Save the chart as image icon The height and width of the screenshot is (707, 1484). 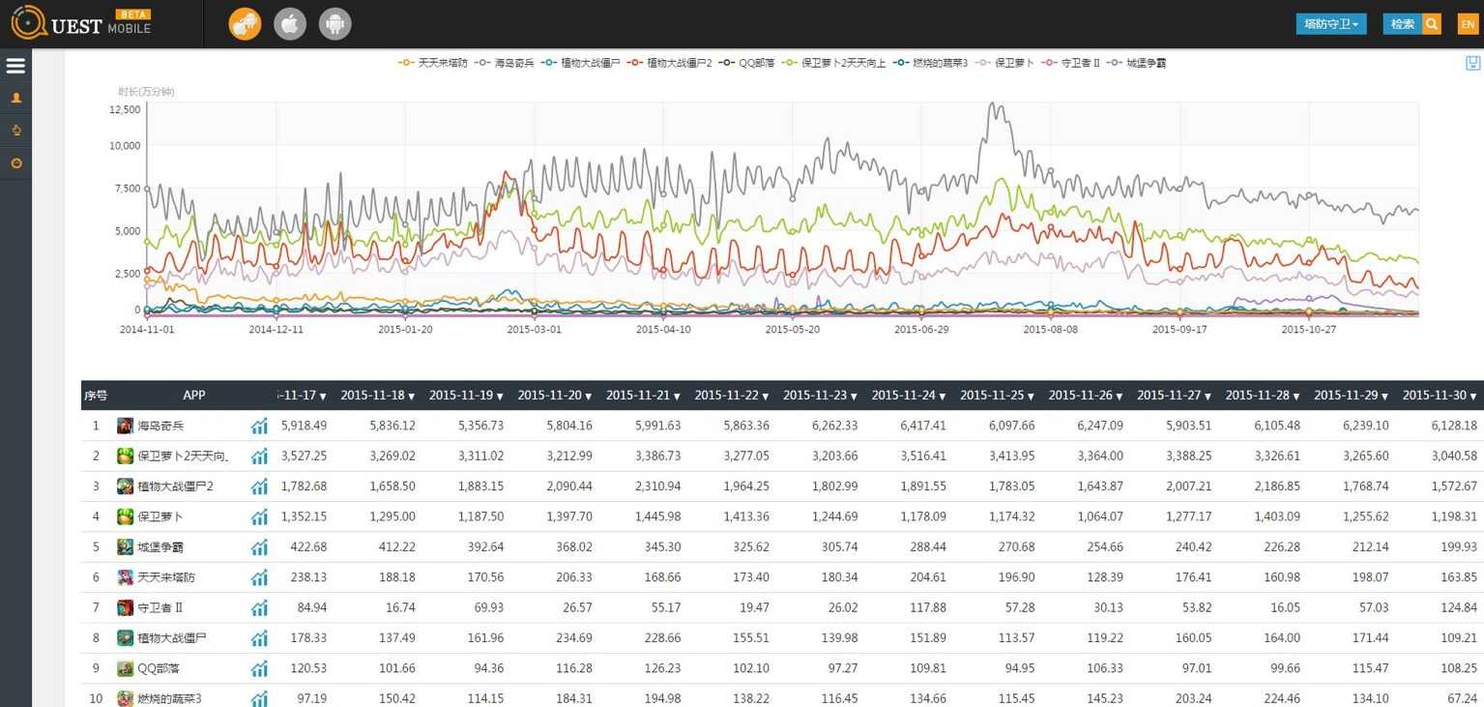click(x=1472, y=64)
